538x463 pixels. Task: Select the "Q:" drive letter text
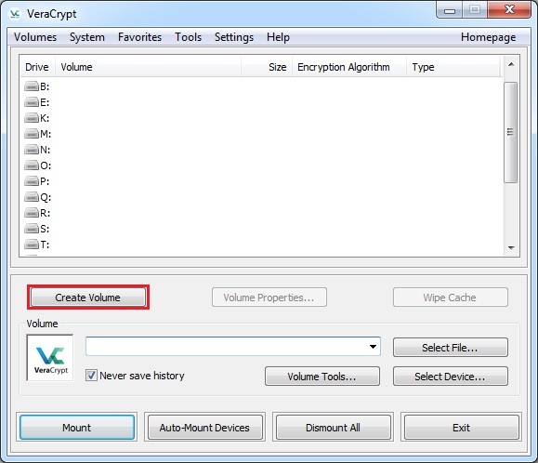46,197
